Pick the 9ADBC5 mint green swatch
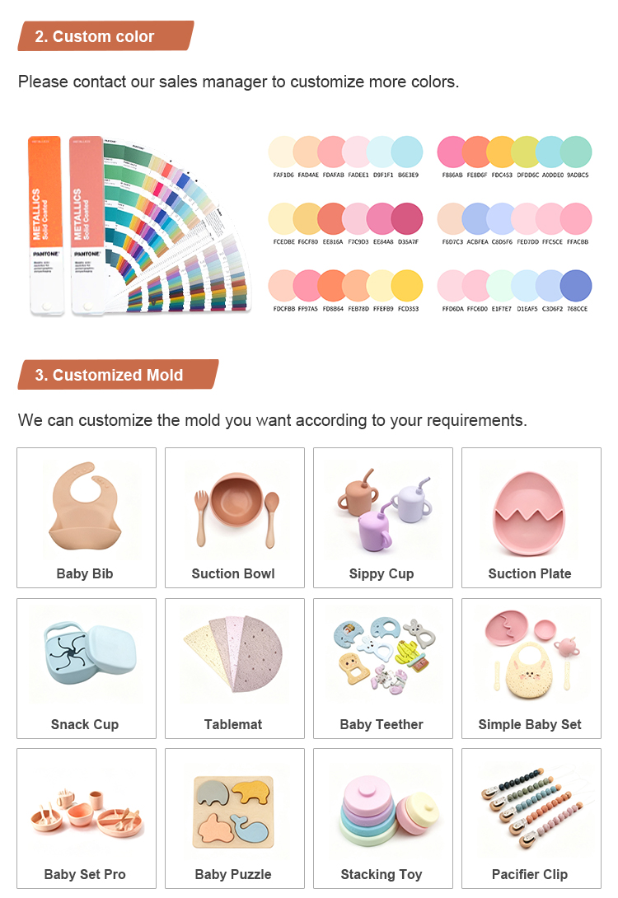This screenshot has width=618, height=898. 575,152
